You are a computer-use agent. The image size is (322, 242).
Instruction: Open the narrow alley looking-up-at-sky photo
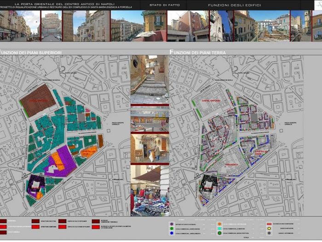[221, 26]
